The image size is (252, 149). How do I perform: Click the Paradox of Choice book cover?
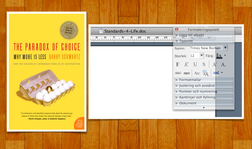47,71
